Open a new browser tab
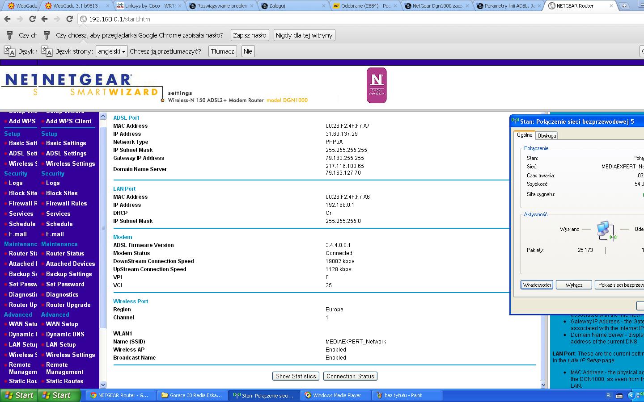 tap(624, 6)
